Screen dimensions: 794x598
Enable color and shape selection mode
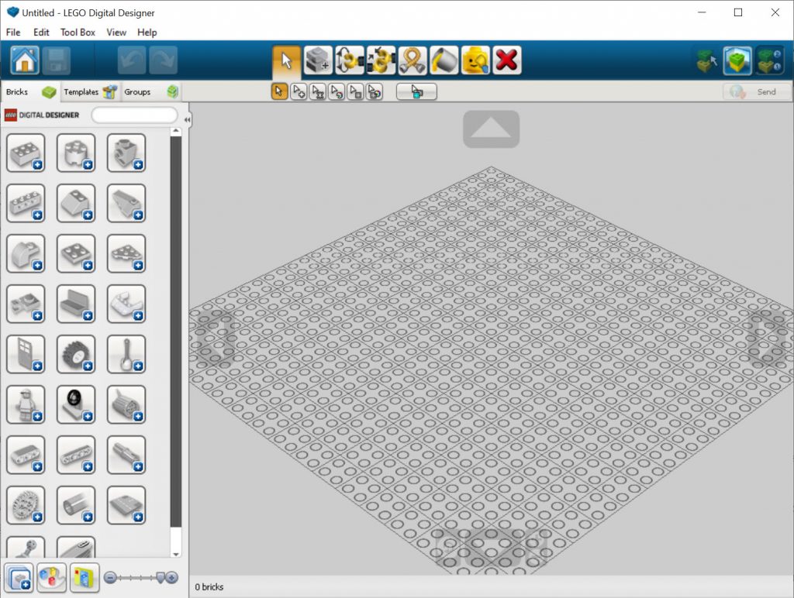click(x=375, y=91)
